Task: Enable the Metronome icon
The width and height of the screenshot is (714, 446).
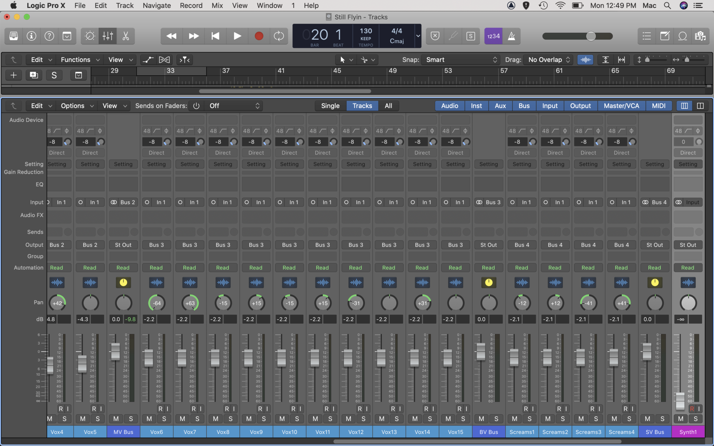Action: click(x=512, y=36)
